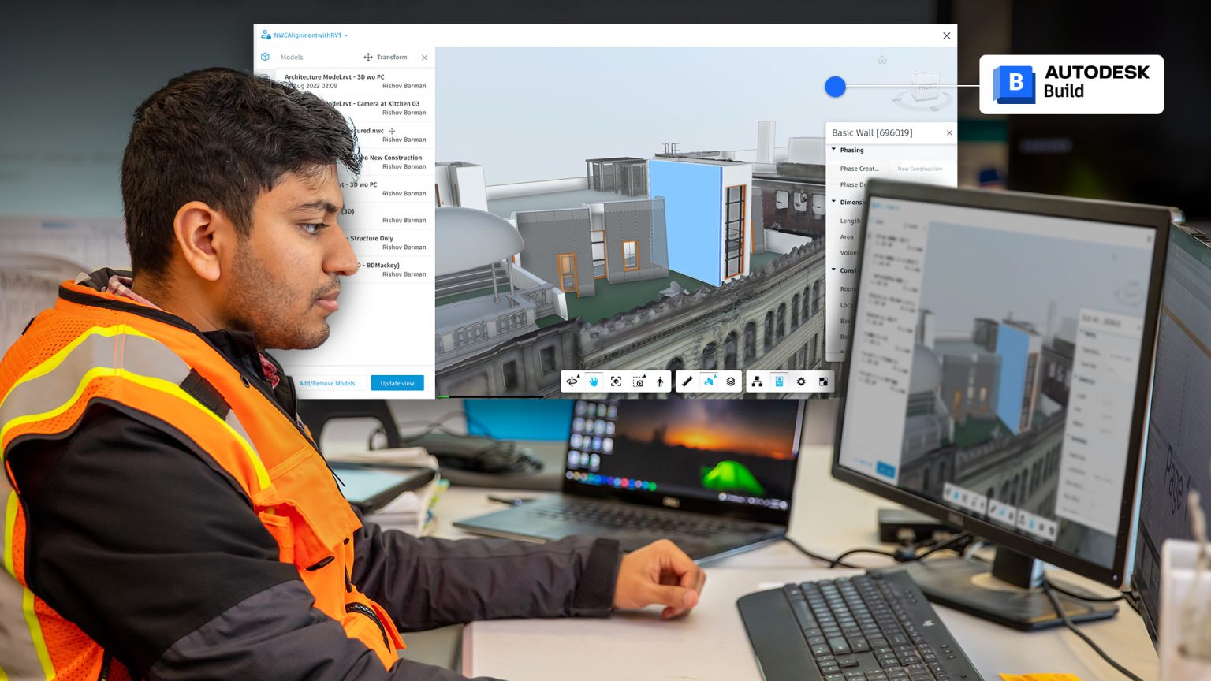Collapse the Phasing section
This screenshot has height=681, width=1211.
[833, 150]
